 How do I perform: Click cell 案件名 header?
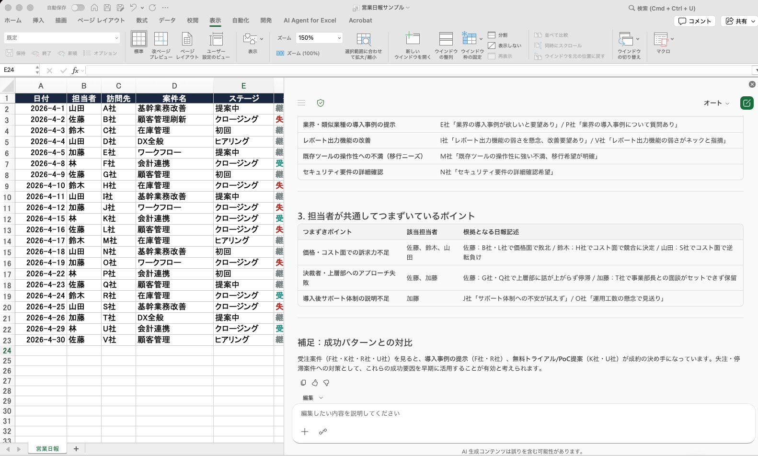[x=174, y=98]
